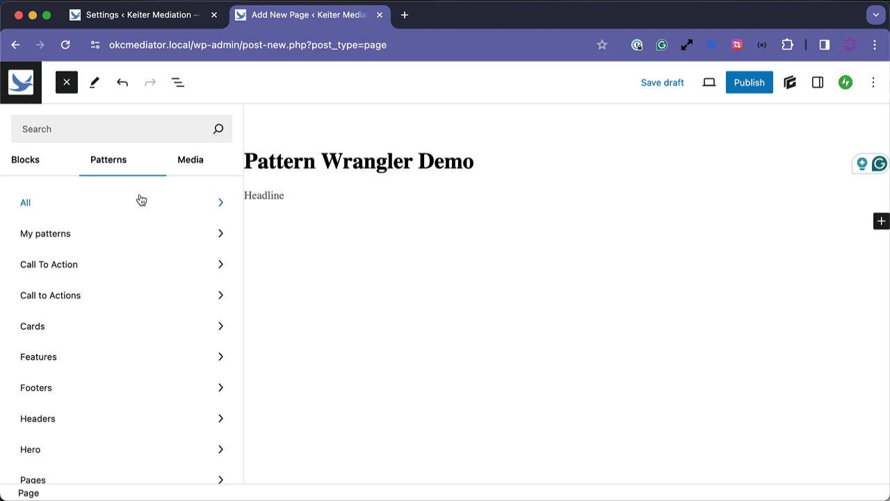The image size is (890, 501).
Task: Open the browser extensions puzzle icon
Action: coord(787,45)
